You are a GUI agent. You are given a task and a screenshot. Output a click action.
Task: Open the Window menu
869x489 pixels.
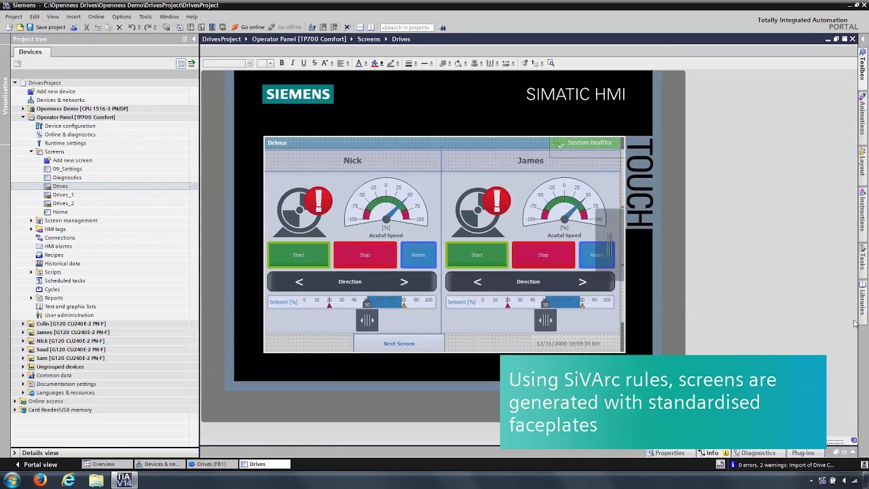(x=169, y=16)
